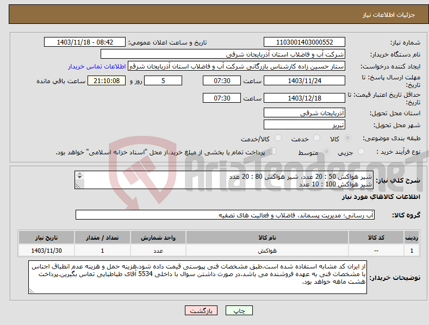Click table cell هواکش
Viewport: 429px width, 325px height.
pos(267,251)
